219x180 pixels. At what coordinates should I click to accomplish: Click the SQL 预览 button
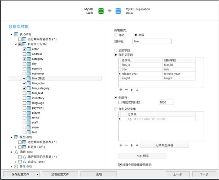pos(143,156)
